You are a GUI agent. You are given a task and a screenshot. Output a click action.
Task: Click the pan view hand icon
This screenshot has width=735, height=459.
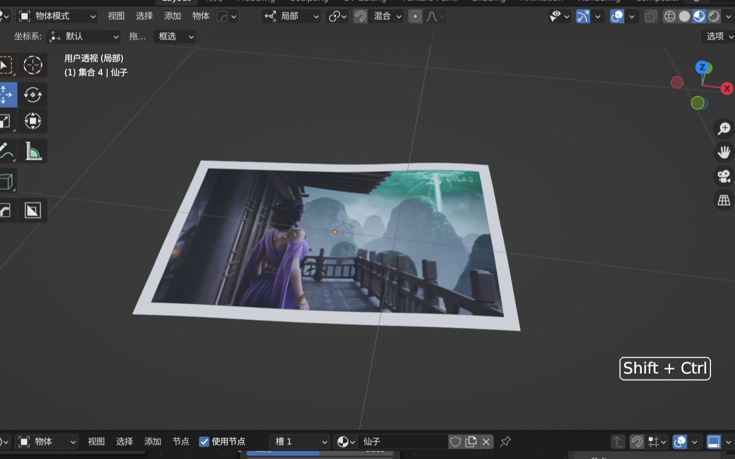tap(724, 152)
